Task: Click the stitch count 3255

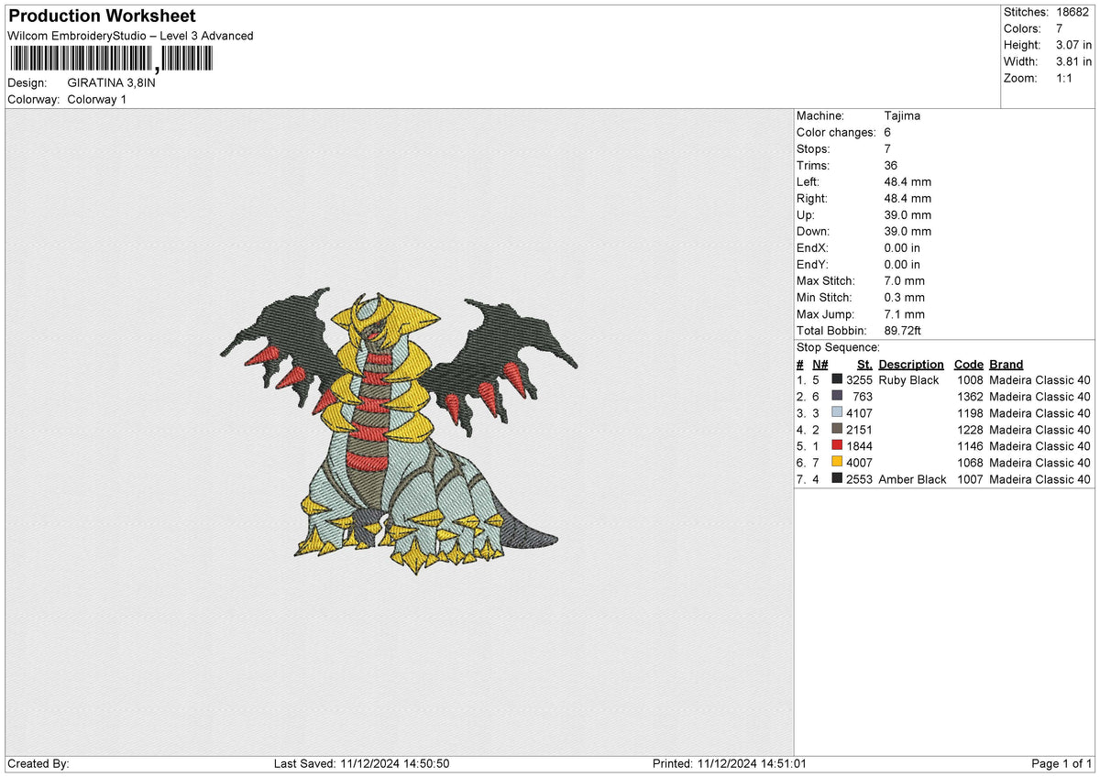Action: point(859,380)
